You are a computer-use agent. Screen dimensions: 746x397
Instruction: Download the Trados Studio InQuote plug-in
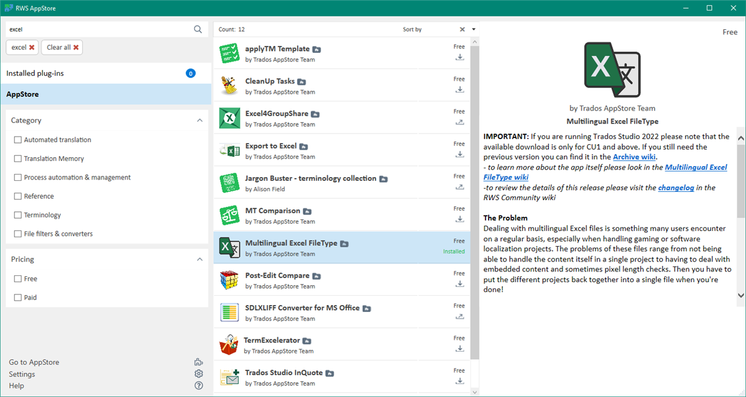[459, 380]
